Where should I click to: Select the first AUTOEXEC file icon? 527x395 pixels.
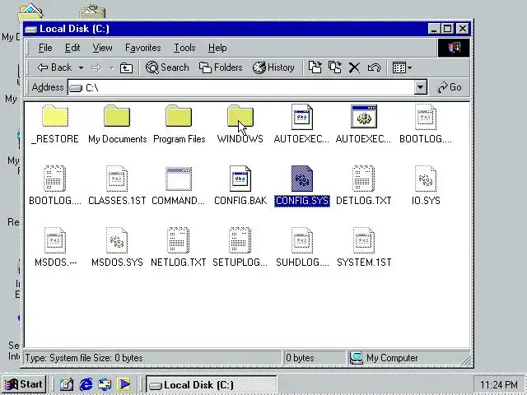pos(302,117)
